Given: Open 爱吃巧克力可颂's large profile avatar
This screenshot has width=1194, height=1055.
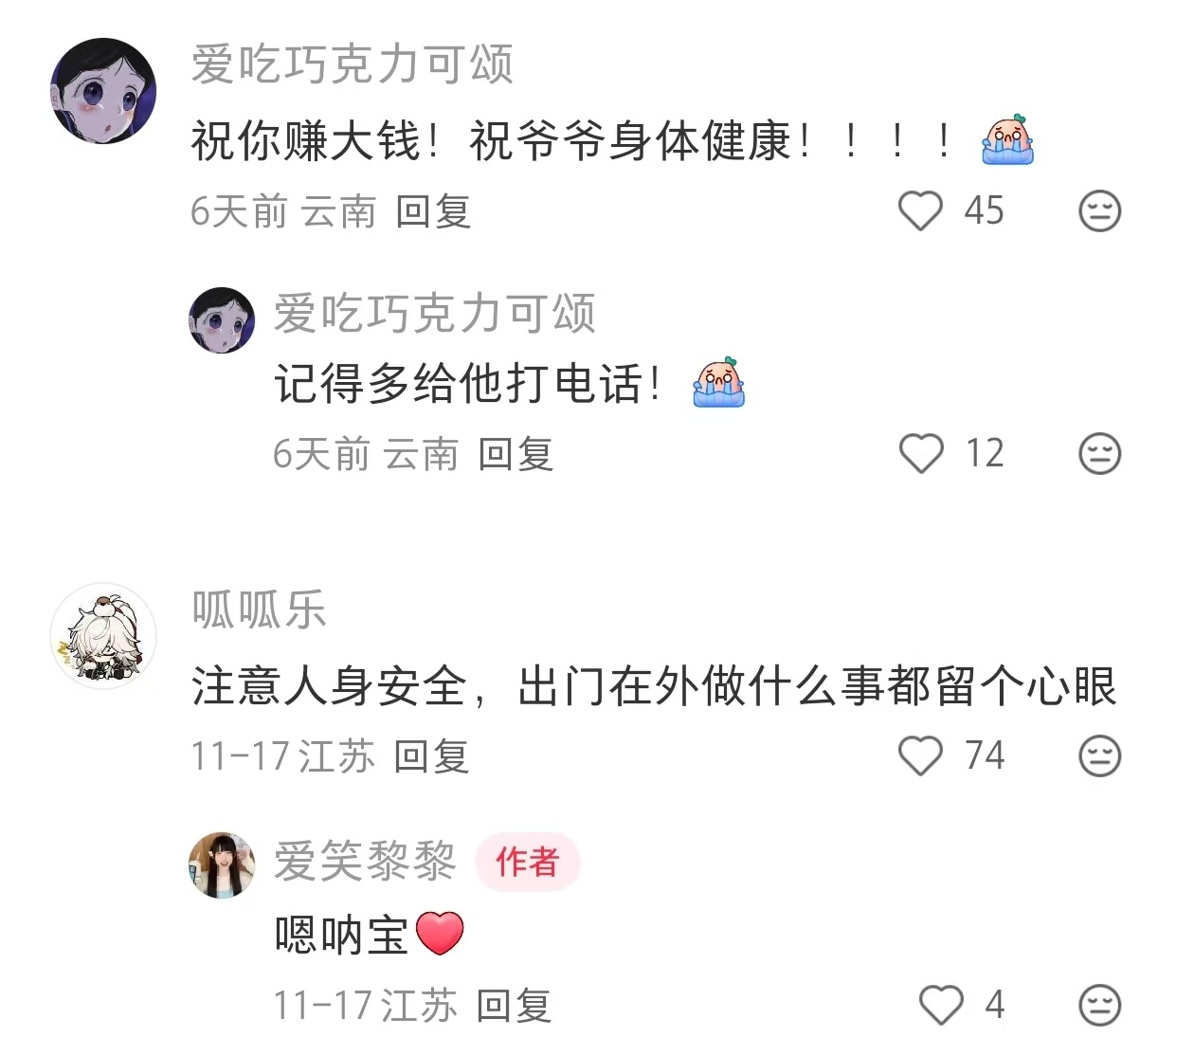Looking at the screenshot, I should tap(103, 91).
